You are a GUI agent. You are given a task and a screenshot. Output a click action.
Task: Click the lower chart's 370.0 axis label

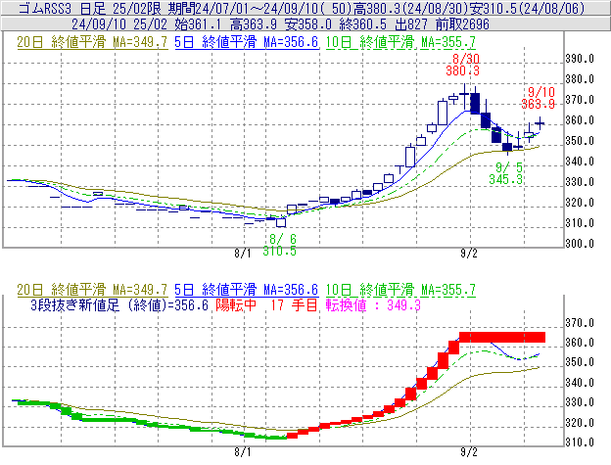[580, 323]
